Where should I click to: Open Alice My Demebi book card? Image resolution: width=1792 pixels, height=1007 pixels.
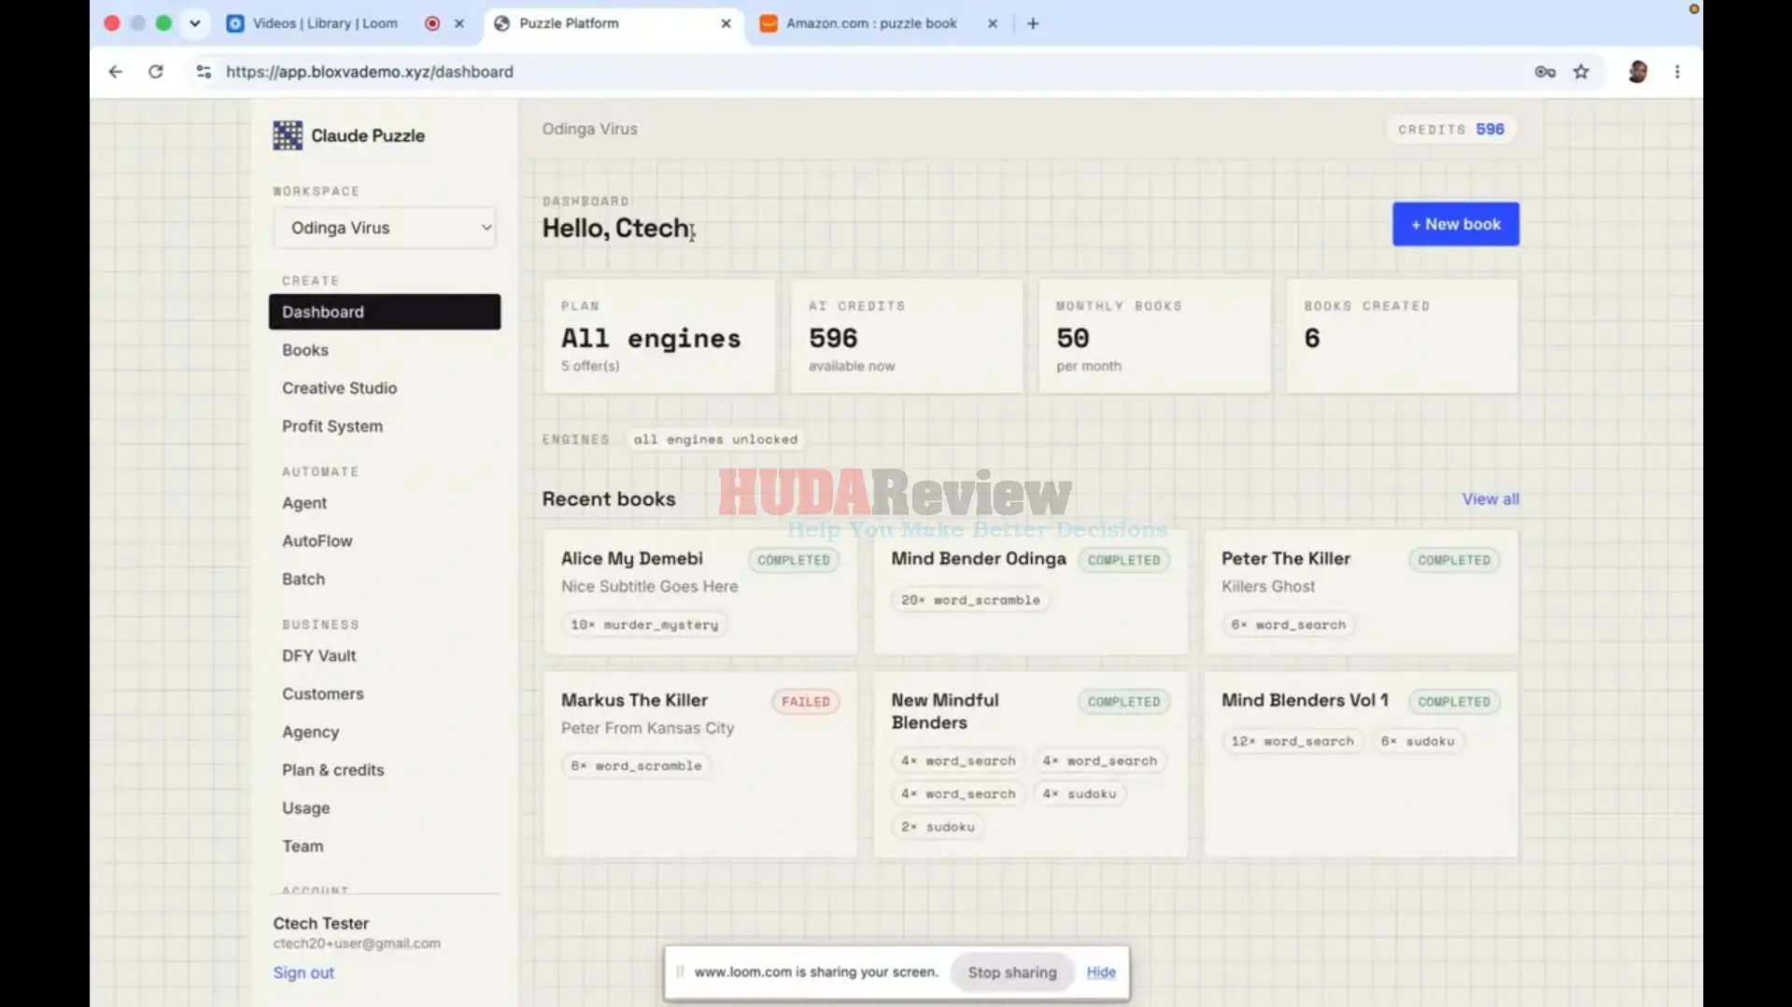coord(700,592)
